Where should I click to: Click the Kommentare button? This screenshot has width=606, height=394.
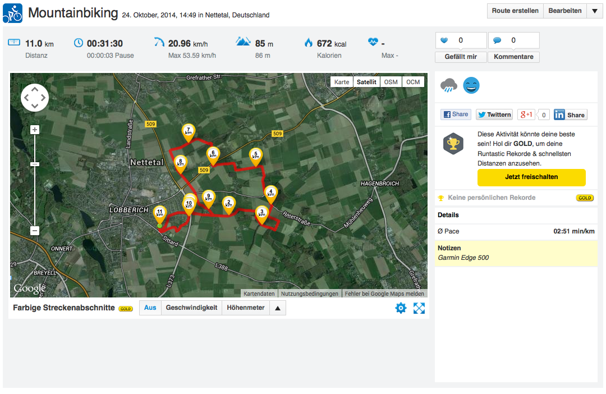(513, 57)
